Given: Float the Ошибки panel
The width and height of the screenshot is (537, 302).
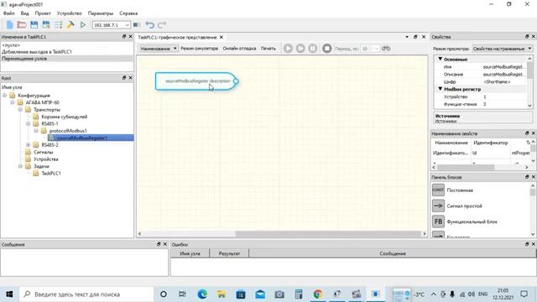Looking at the screenshot, I should (527, 244).
